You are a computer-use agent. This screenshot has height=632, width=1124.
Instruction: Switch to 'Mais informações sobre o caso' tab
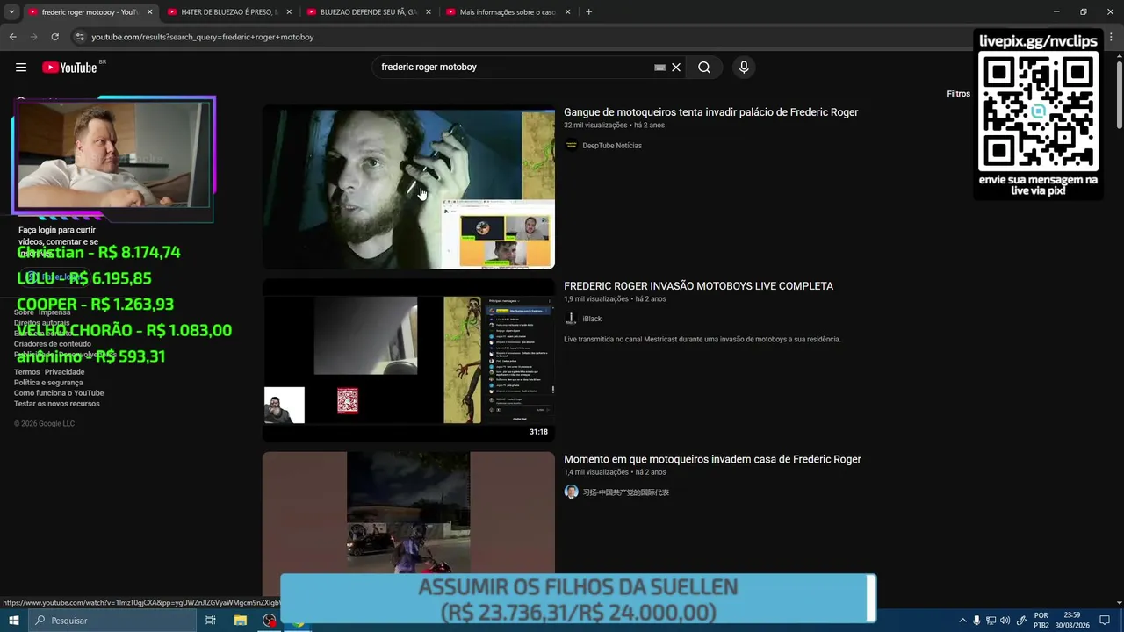tap(508, 12)
